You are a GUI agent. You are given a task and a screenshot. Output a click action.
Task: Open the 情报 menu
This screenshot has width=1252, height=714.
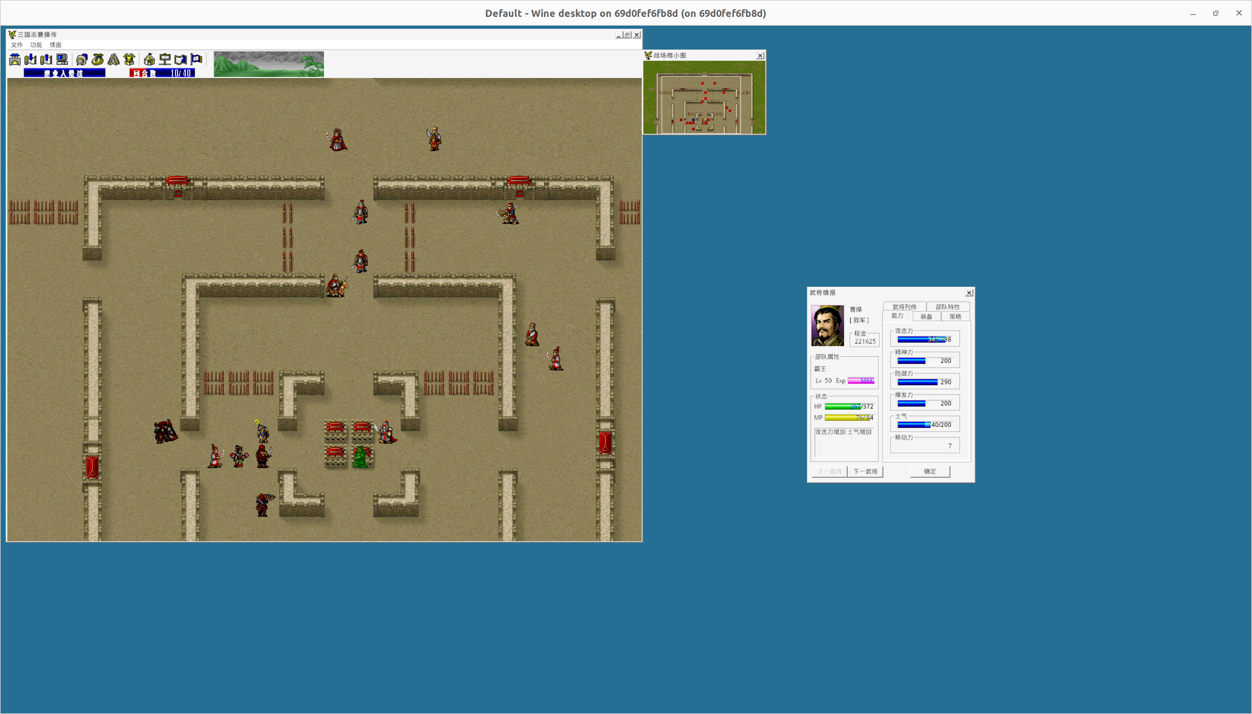[x=56, y=45]
